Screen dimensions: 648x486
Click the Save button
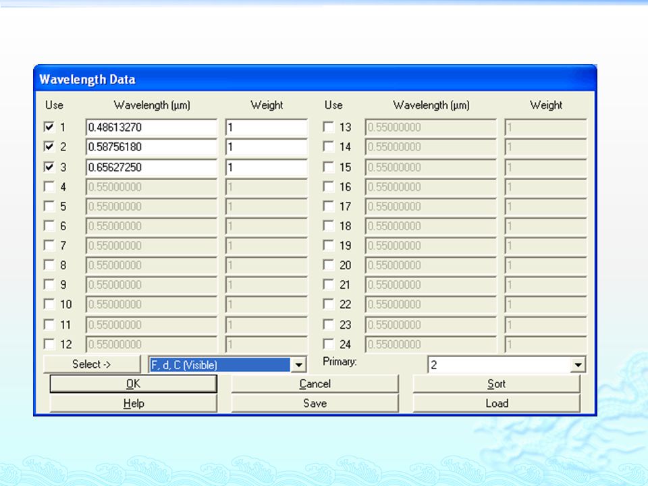(315, 404)
